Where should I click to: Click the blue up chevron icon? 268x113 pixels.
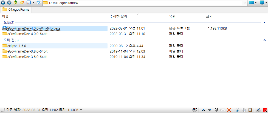click(x=203, y=110)
